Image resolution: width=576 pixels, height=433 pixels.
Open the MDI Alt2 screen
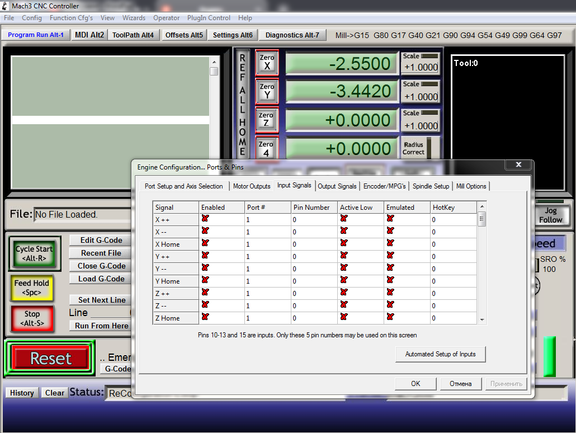89,35
